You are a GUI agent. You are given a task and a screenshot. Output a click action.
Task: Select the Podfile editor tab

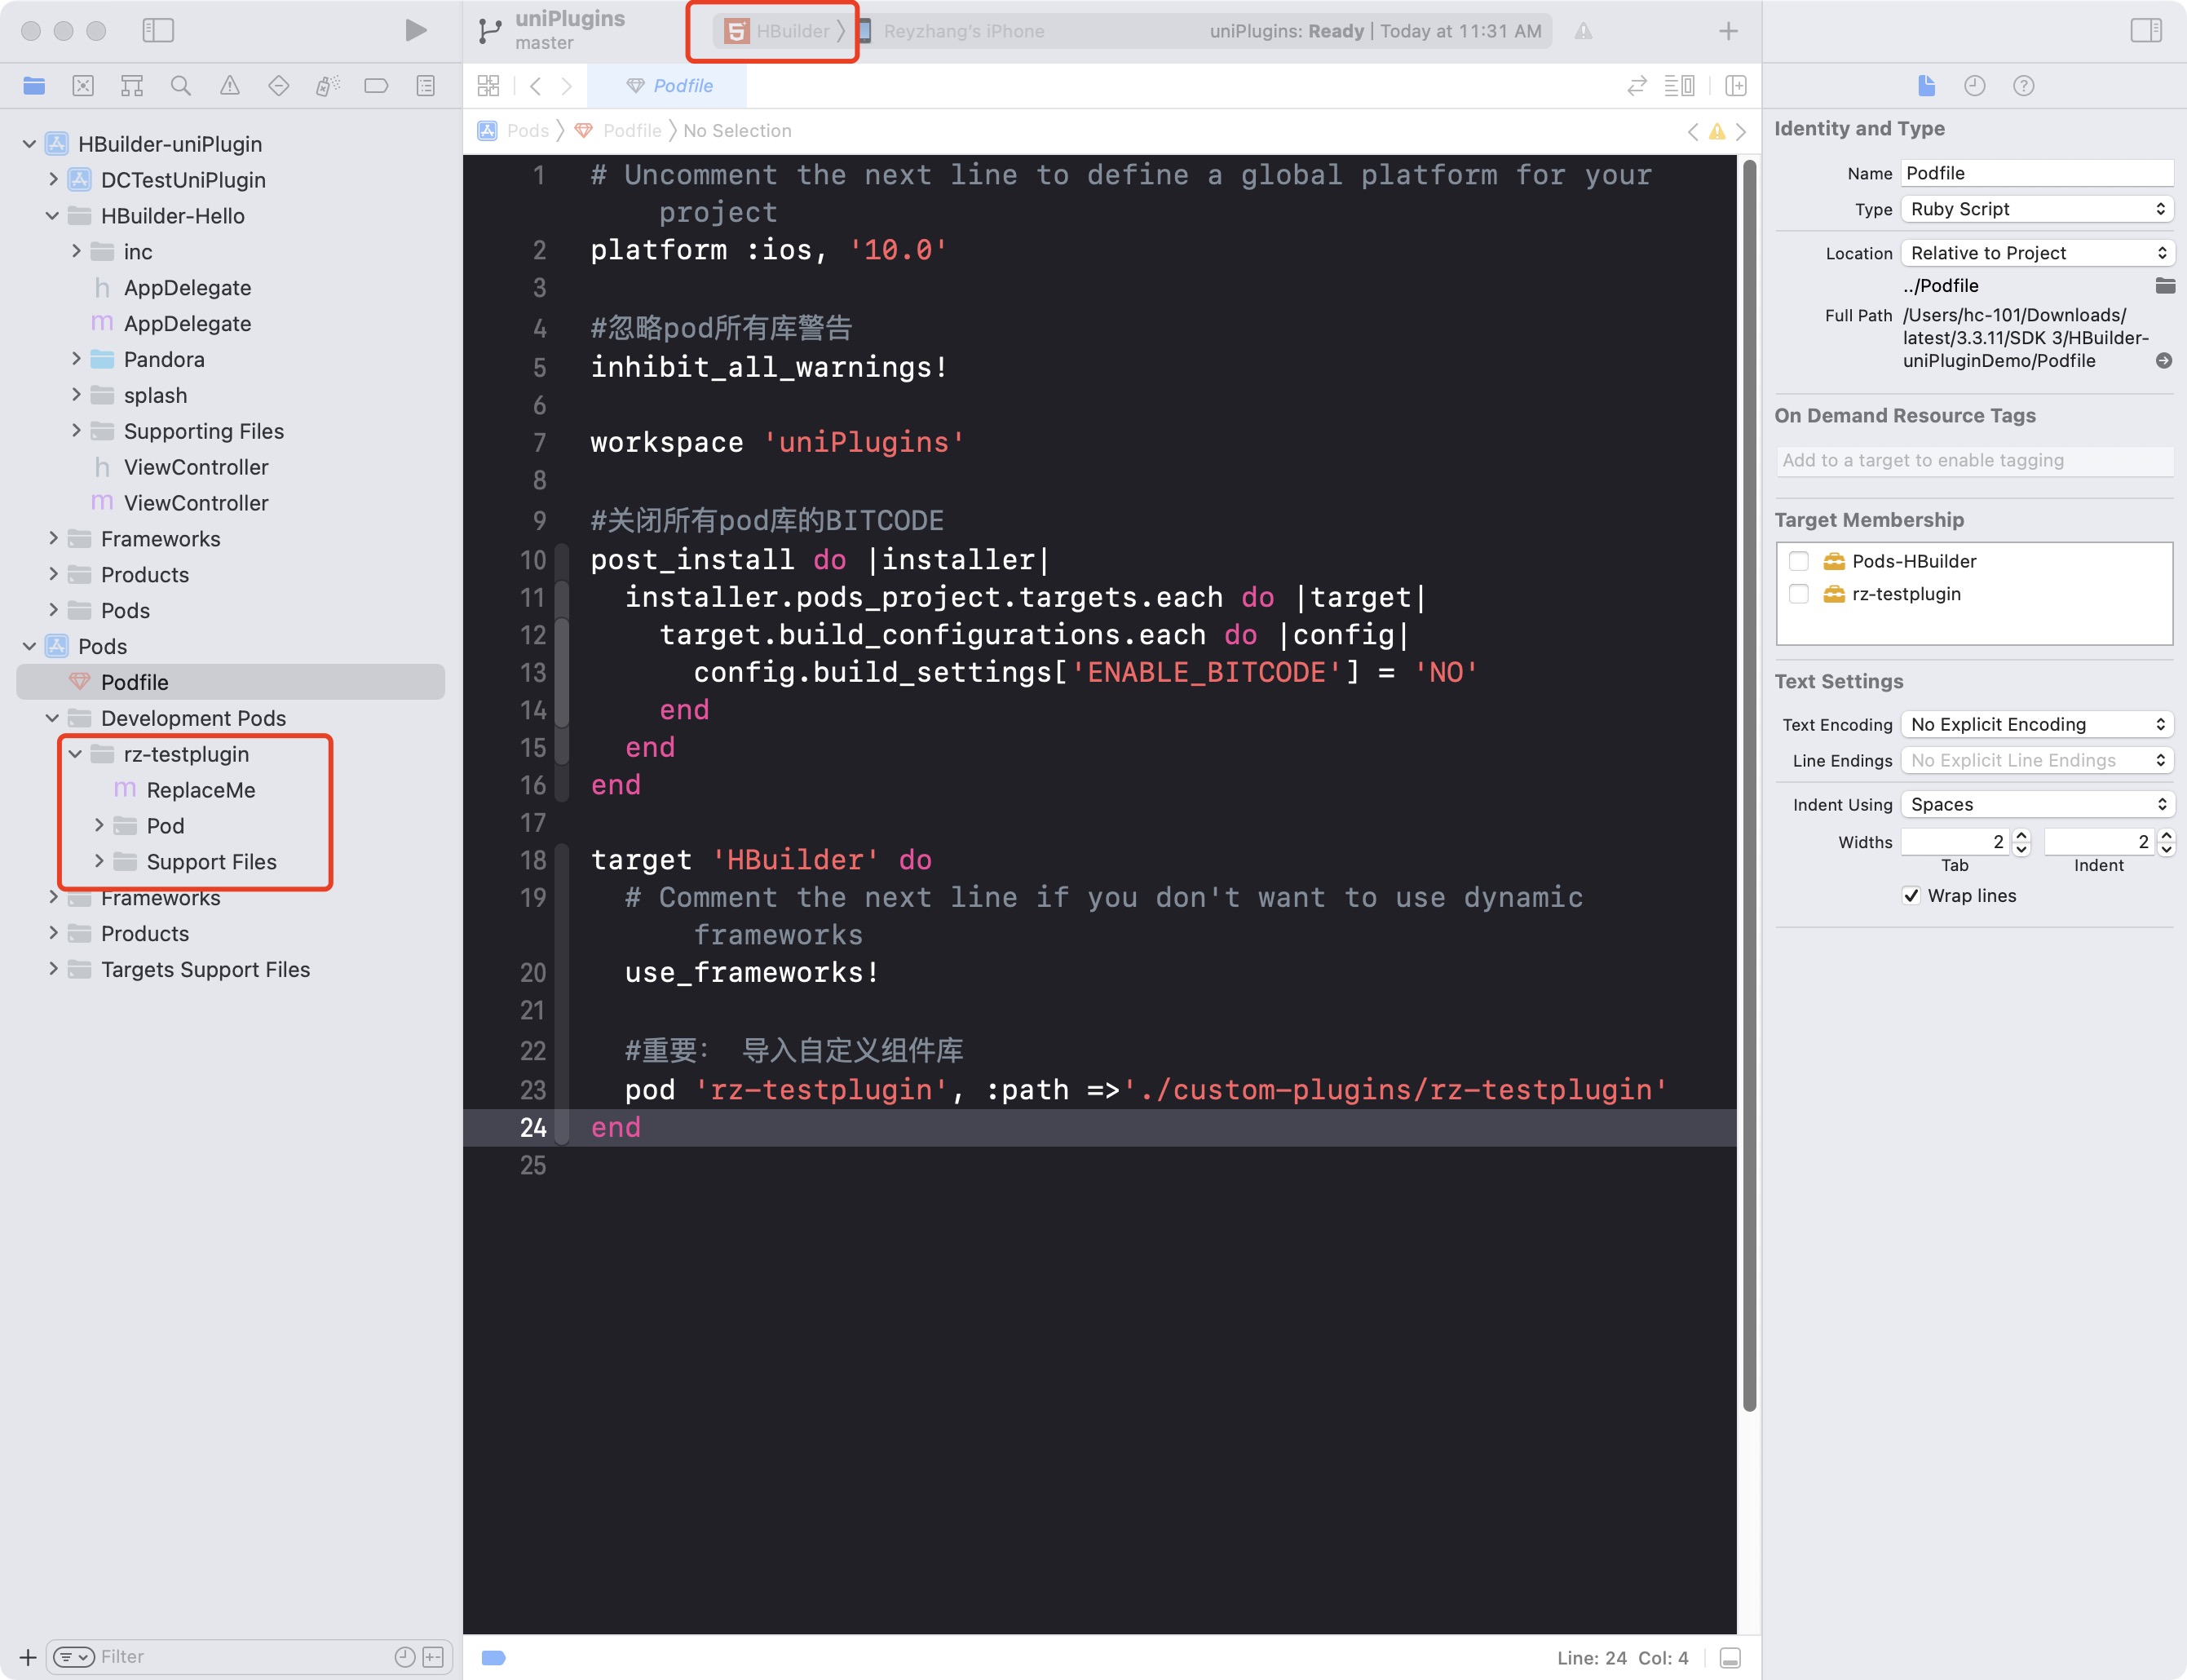point(668,86)
